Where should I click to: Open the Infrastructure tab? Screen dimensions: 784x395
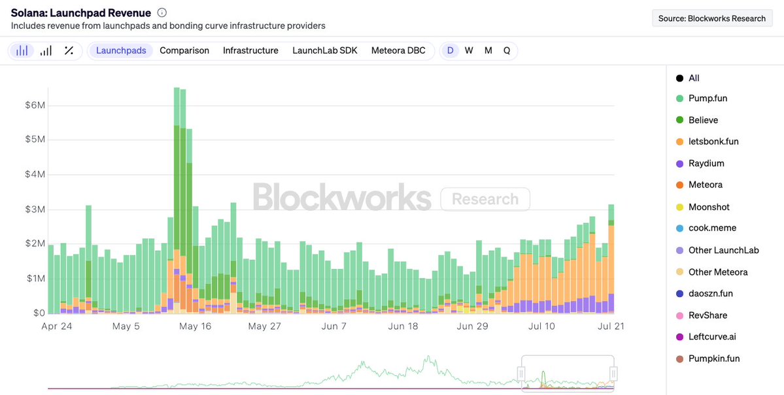(250, 50)
